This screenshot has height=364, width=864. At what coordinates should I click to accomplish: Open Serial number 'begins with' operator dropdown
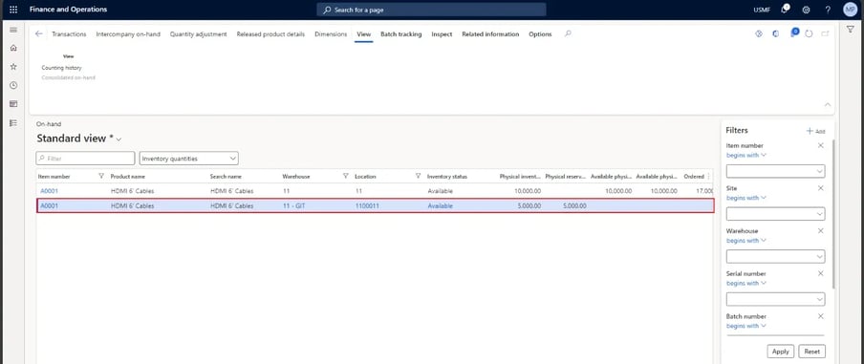click(x=746, y=283)
